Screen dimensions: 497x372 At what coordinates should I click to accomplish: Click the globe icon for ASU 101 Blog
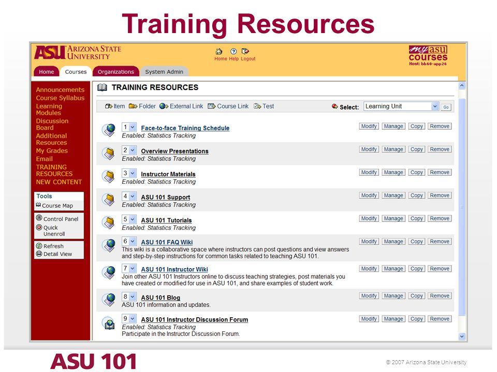(109, 300)
